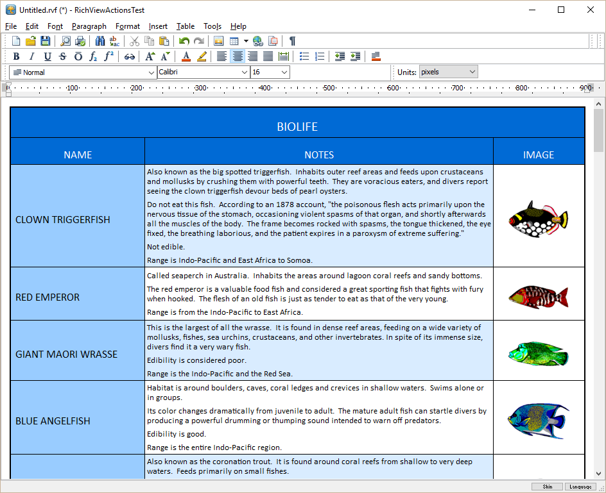Click the Save document icon
Image resolution: width=606 pixels, height=493 pixels.
[45, 41]
